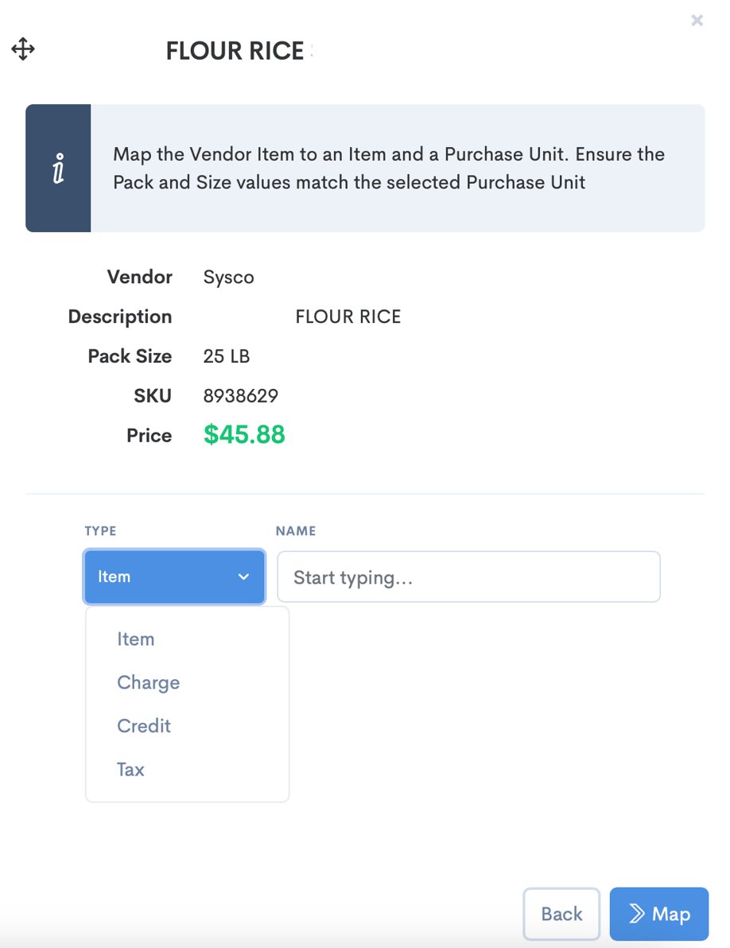730x948 pixels.
Task: Choose Charge in the type list
Action: [x=149, y=682]
